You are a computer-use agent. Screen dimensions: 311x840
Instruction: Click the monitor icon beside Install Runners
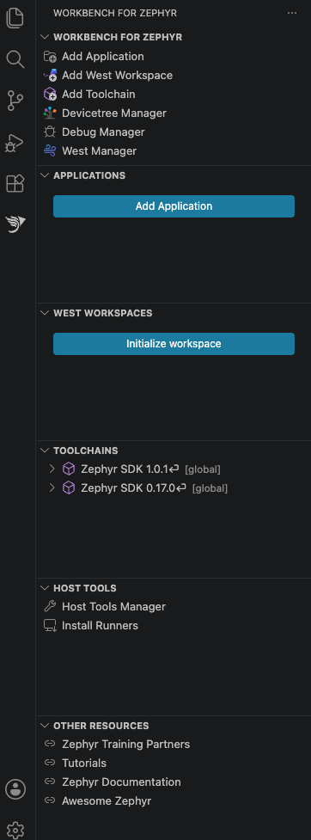(50, 626)
